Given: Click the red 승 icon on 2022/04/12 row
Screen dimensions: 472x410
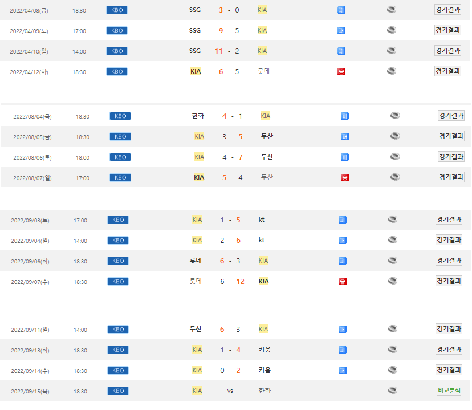Looking at the screenshot, I should coord(341,72).
